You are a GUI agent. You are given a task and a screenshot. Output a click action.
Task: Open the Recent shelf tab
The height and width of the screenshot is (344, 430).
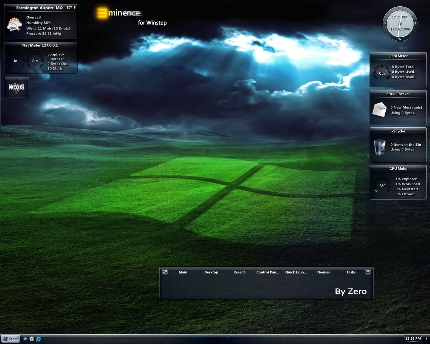coord(239,272)
